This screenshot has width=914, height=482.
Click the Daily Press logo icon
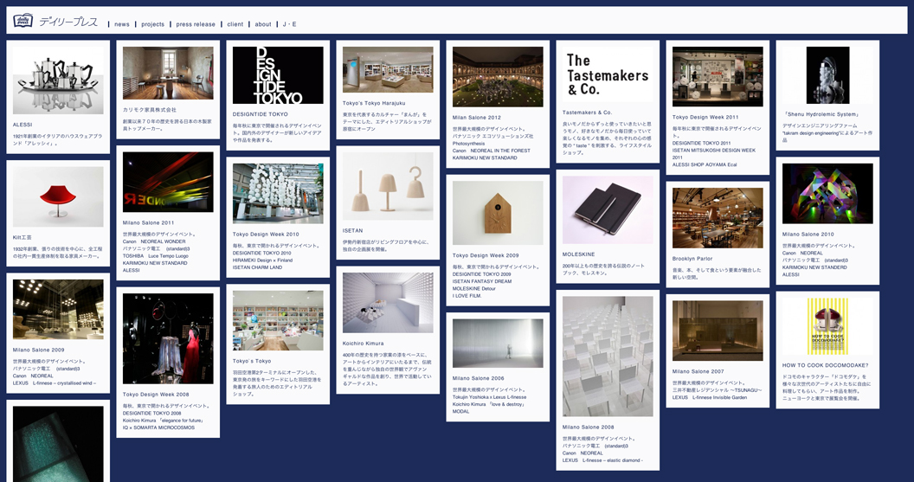tap(22, 21)
